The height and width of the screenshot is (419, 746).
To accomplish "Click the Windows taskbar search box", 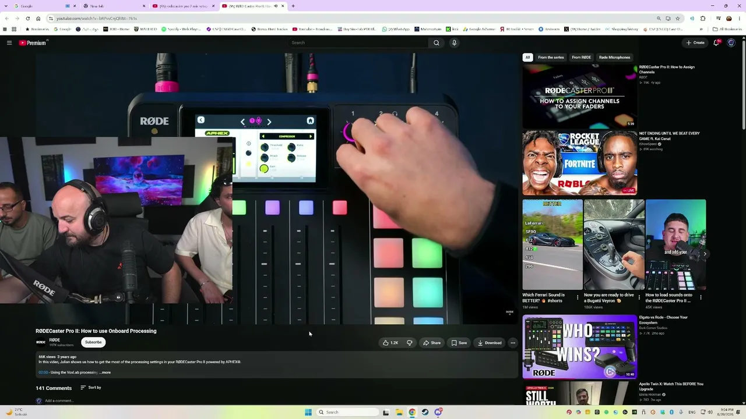I will pos(347,412).
